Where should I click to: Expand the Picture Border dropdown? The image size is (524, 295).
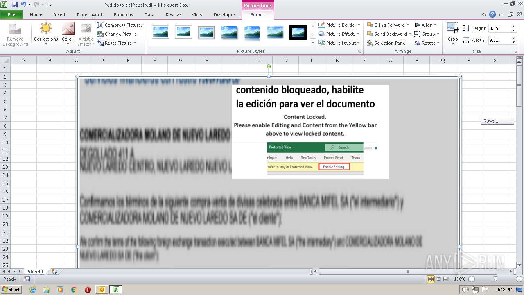point(359,25)
